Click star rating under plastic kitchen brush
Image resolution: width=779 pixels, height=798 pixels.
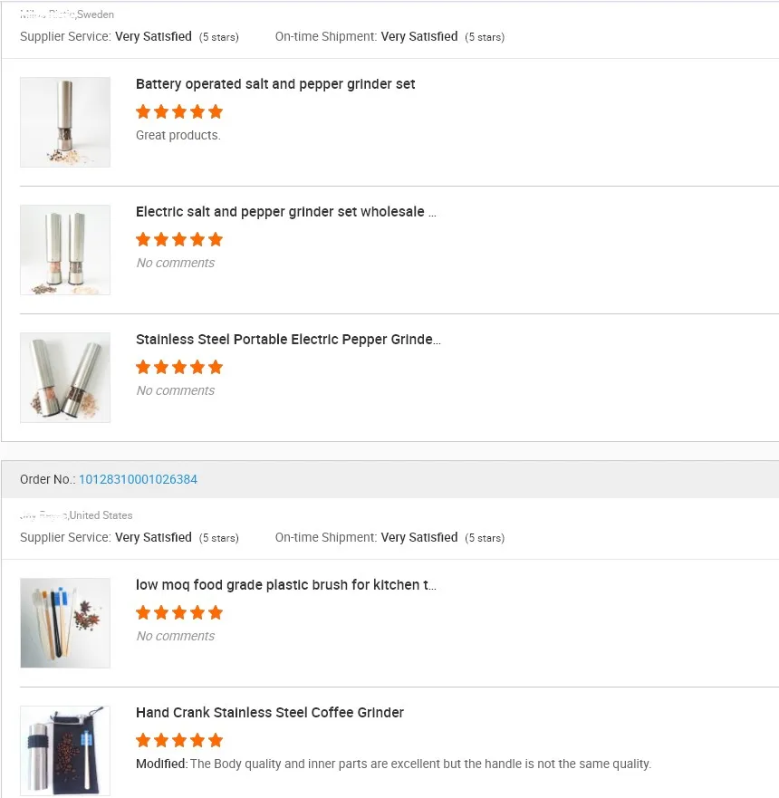click(x=179, y=613)
